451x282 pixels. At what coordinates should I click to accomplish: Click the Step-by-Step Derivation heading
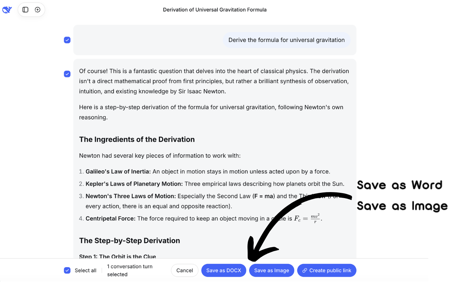click(x=130, y=240)
